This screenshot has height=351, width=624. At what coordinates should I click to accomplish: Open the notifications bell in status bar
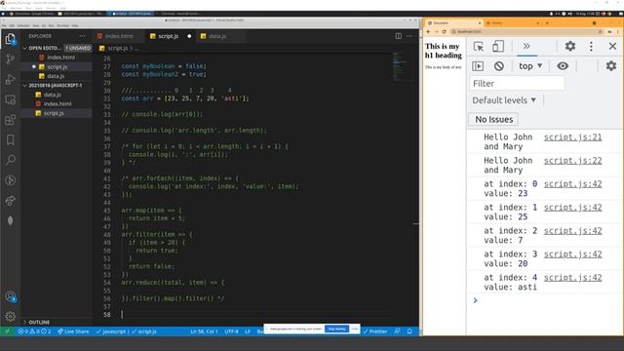(x=409, y=331)
